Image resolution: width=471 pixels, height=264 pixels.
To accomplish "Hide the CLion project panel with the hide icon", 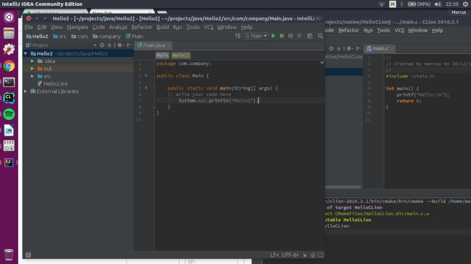I will [x=358, y=48].
